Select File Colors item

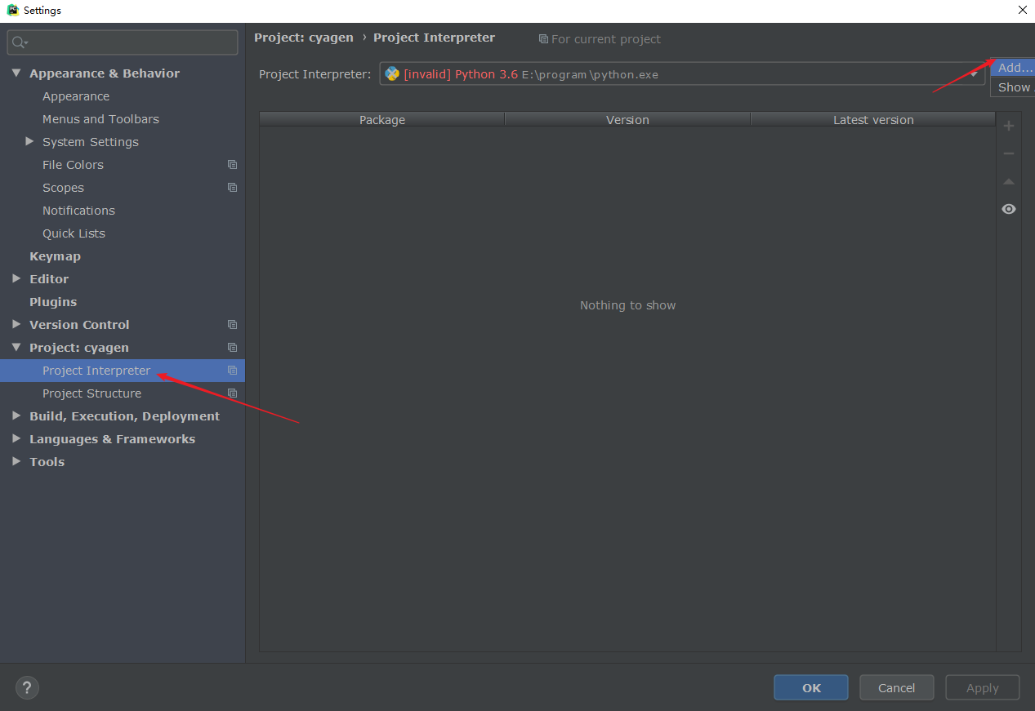pyautogui.click(x=73, y=165)
